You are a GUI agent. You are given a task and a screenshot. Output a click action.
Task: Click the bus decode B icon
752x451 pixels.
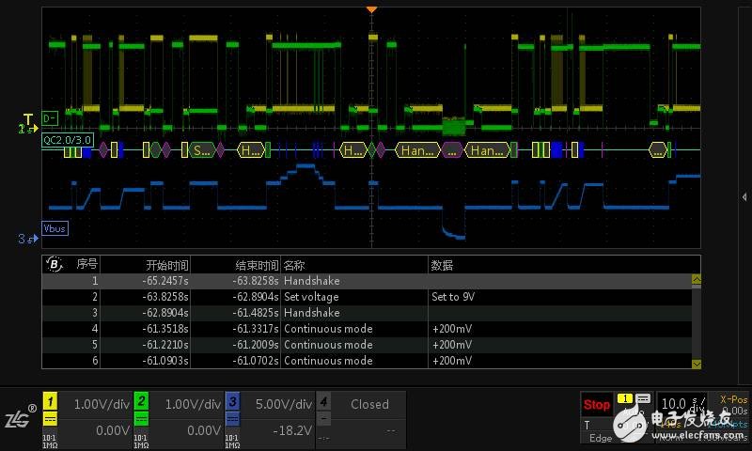point(54,265)
